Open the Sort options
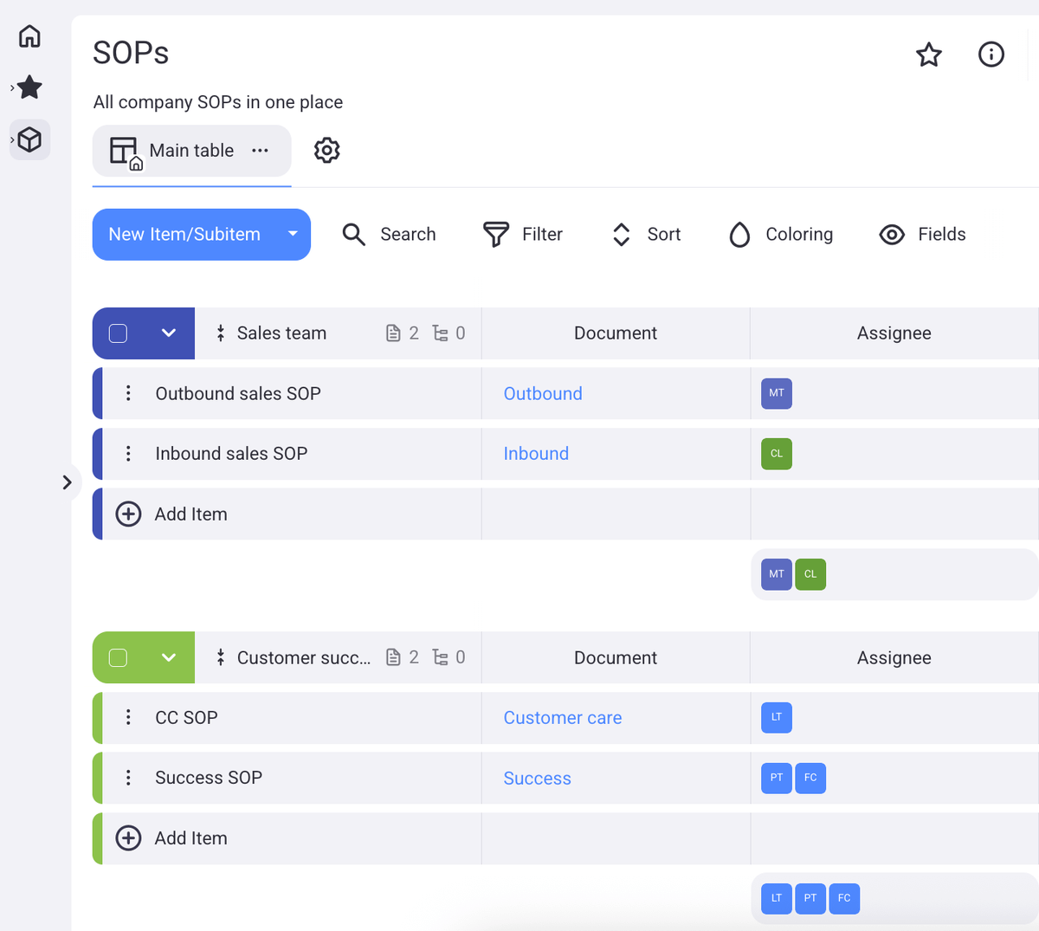The image size is (1039, 931). tap(620, 234)
